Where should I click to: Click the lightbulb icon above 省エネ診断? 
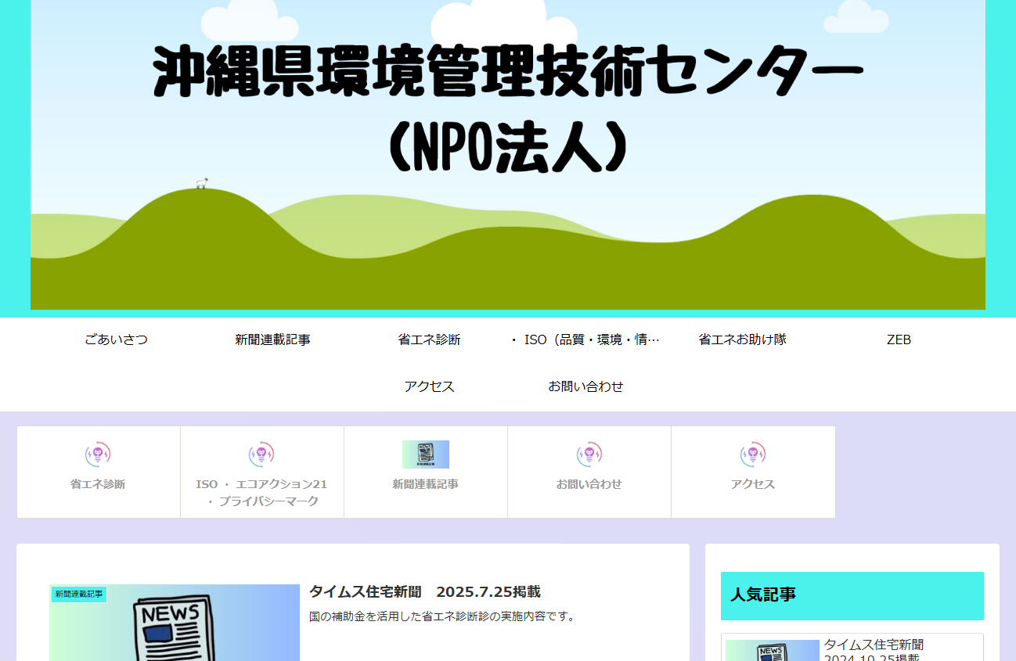(x=98, y=454)
